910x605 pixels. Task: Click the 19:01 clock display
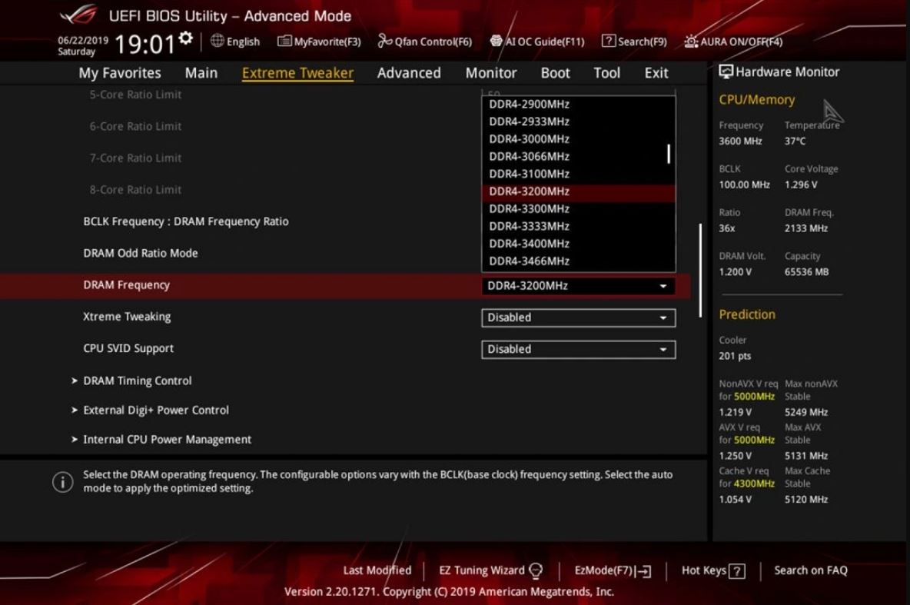point(145,44)
